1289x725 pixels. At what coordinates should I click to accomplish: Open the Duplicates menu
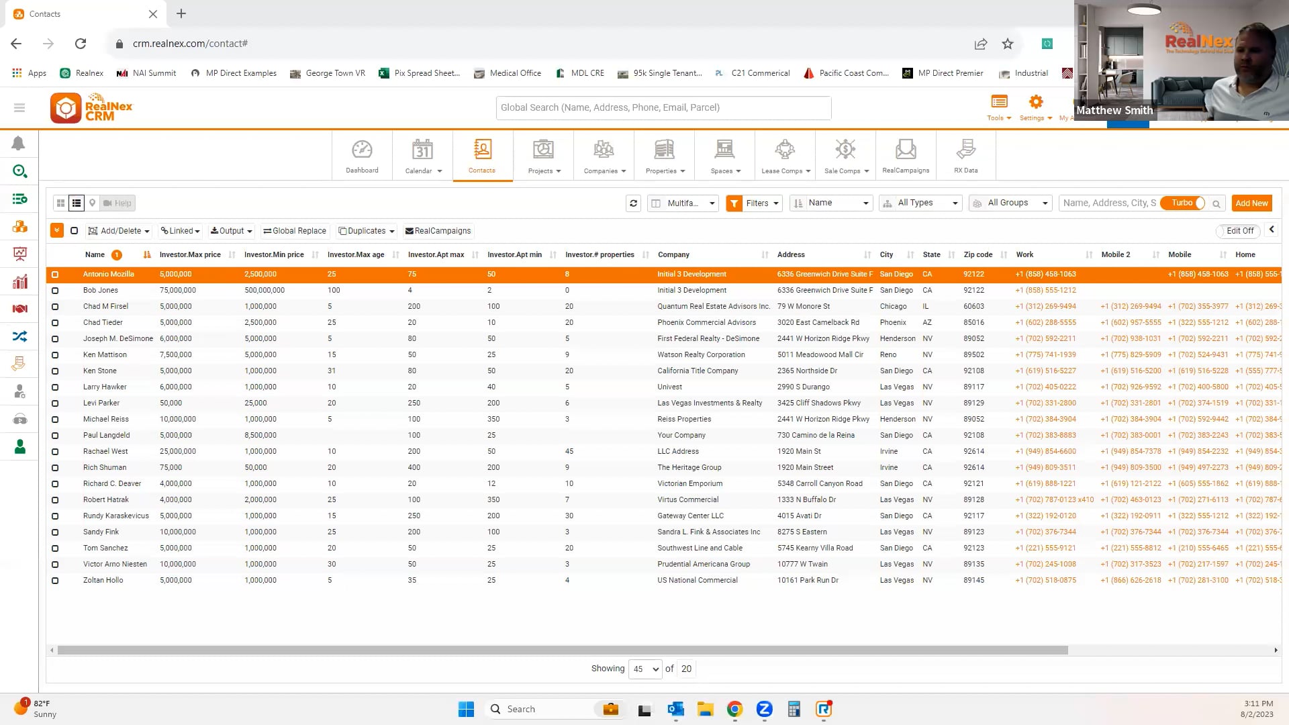367,230
